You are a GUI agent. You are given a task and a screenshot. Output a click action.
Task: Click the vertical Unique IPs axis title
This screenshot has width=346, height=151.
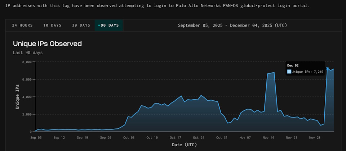[x=17, y=97]
